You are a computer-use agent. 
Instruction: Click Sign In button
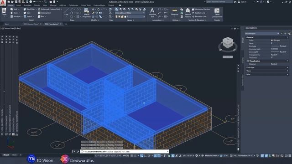(x=242, y=2)
